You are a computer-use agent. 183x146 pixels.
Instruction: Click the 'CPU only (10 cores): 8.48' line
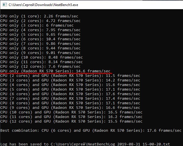pyautogui.click(x=42, y=57)
